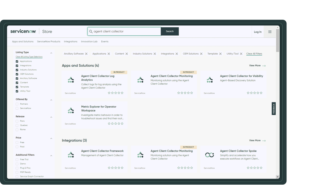Viewport: 328px width, 185px height.
Task: Click the Agent Client Collector Monitoring app icon
Action: click(140, 80)
